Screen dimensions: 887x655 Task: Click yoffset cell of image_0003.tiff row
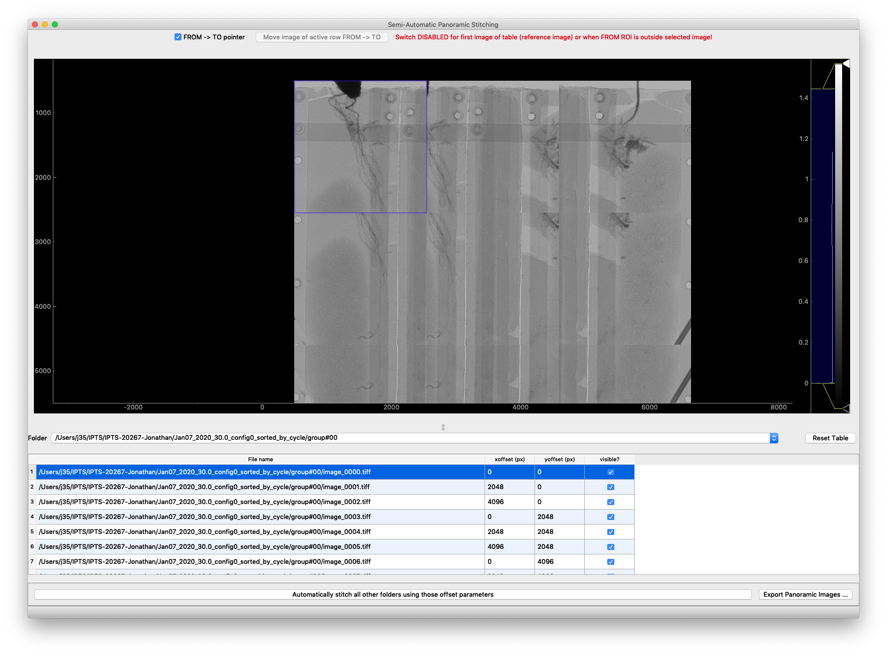click(559, 517)
